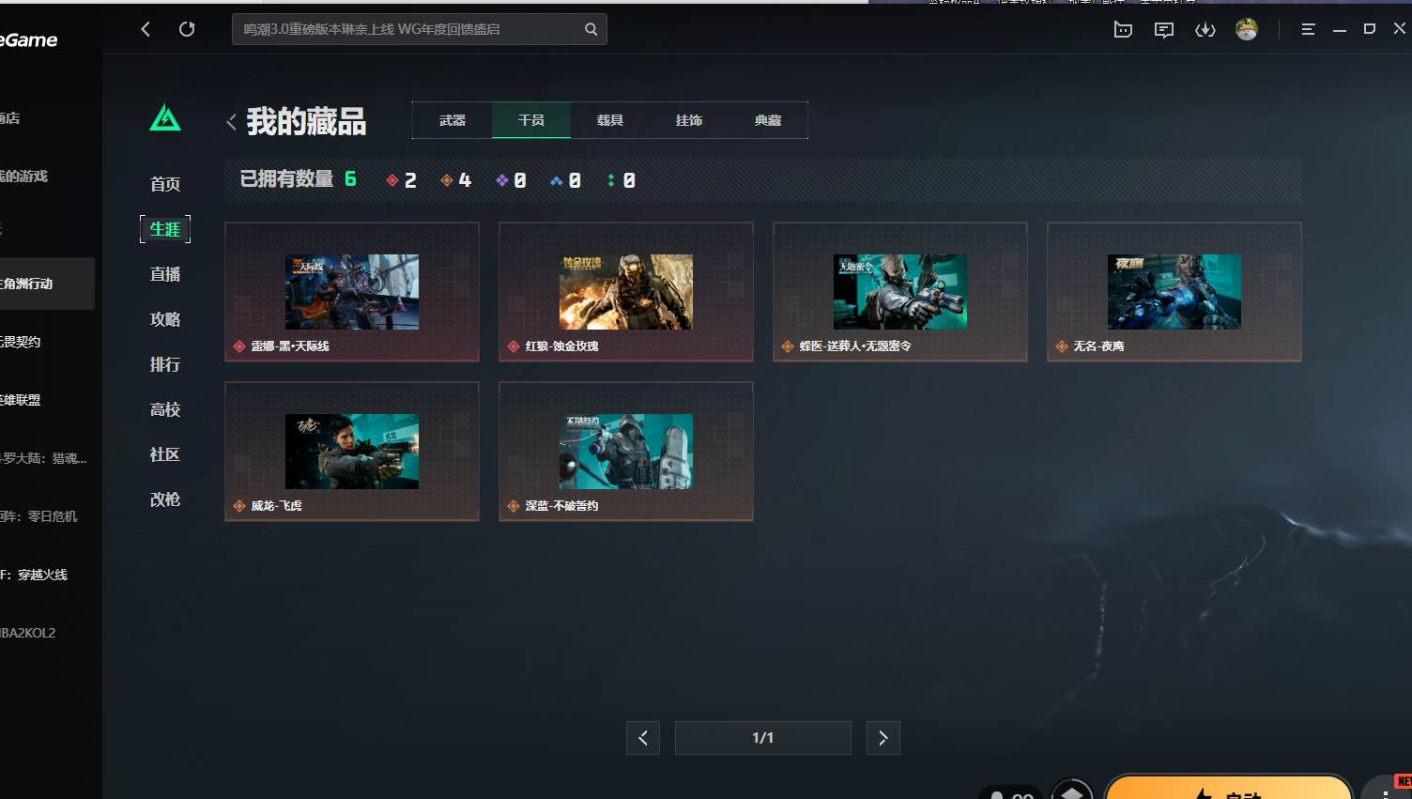Open the 无名-夜鹰 skin card
The width and height of the screenshot is (1412, 799).
click(x=1174, y=292)
